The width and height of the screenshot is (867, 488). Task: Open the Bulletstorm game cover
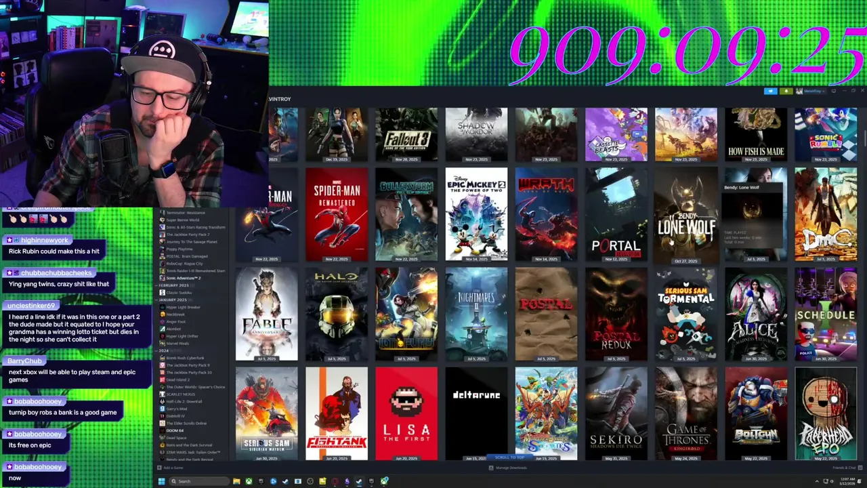click(406, 214)
